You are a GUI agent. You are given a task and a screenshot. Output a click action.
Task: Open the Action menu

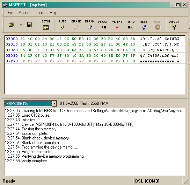[x=24, y=13]
